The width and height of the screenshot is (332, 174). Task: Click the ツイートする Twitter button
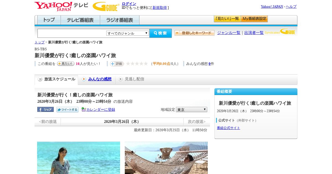click(68, 110)
